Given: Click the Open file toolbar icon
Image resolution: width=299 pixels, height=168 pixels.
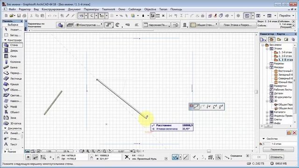Looking at the screenshot, I should tap(12, 15).
